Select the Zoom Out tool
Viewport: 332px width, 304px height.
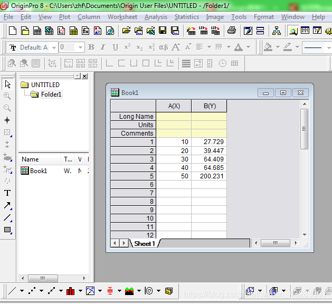click(7, 108)
